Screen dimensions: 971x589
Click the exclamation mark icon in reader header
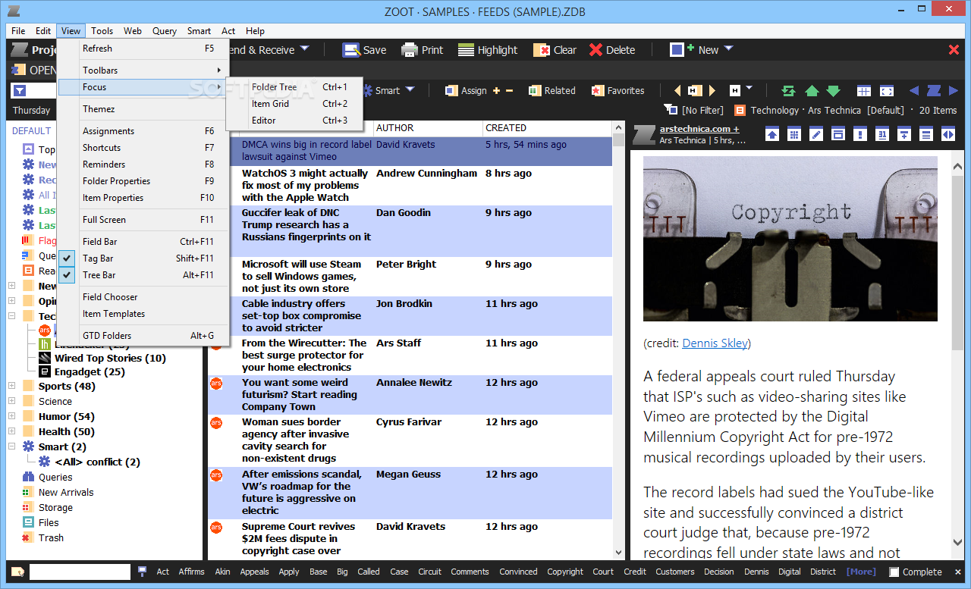860,134
